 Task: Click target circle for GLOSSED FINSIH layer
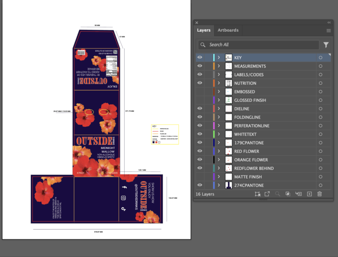320,100
